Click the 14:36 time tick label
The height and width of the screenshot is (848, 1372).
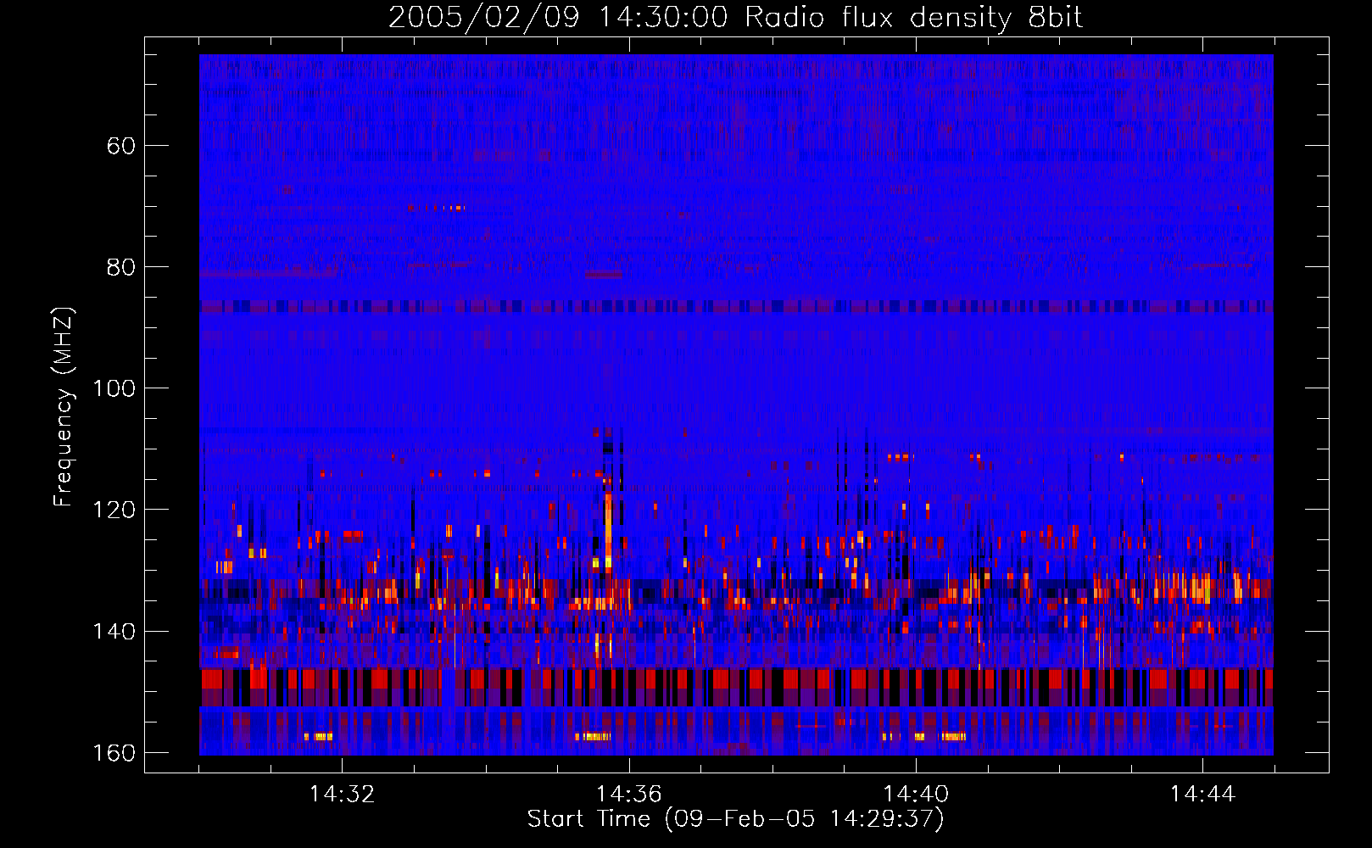(x=628, y=795)
